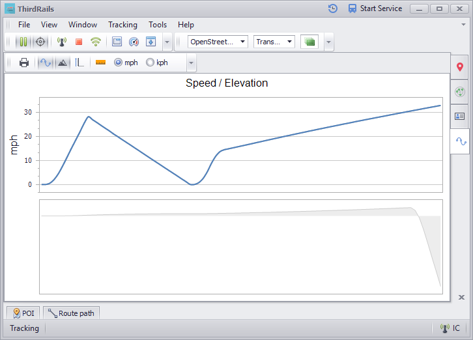Screen dimensions: 473x340
Task: Open the File menu
Action: (x=24, y=25)
